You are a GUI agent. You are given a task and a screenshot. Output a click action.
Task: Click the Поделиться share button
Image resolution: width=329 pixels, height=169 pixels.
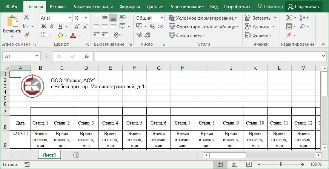[304, 7]
